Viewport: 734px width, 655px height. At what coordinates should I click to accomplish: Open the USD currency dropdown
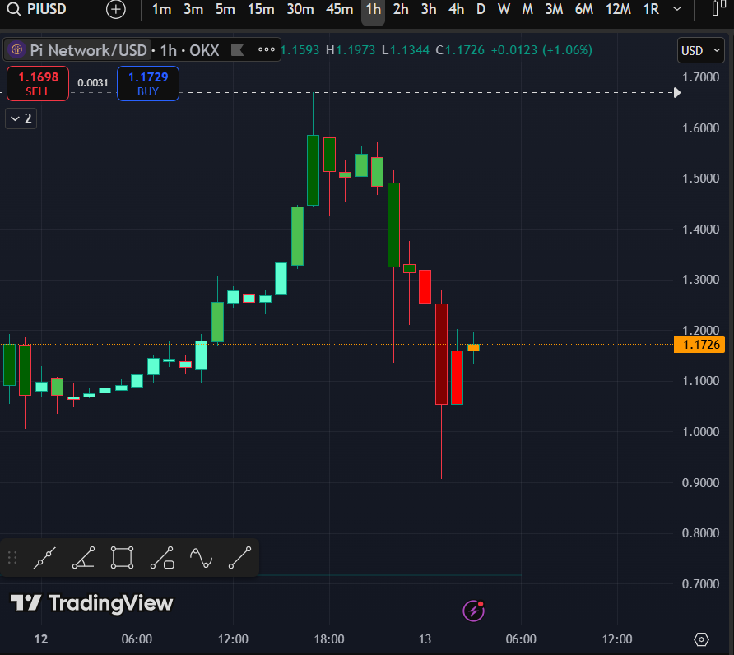click(x=700, y=50)
